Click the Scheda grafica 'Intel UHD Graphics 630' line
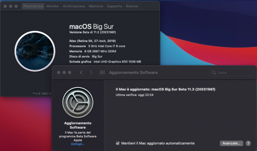 (105, 62)
